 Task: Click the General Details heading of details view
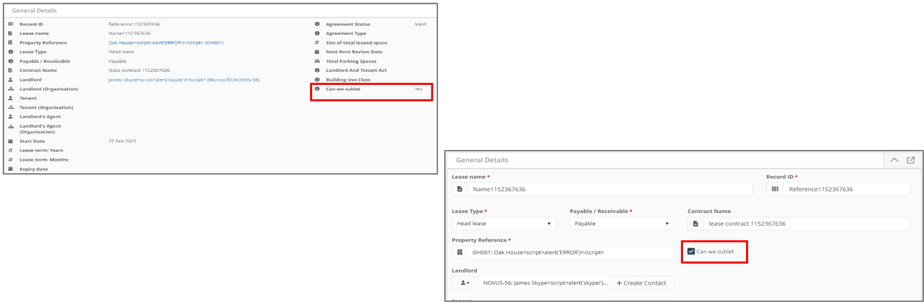[x=34, y=11]
